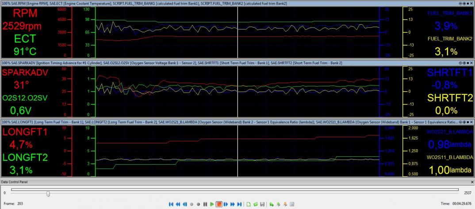Click the LONGFT1 4,7% readout
This screenshot has width=475, height=209.
coord(22,144)
